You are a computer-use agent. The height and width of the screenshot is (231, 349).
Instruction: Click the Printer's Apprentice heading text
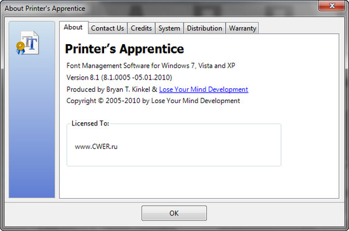(x=125, y=49)
